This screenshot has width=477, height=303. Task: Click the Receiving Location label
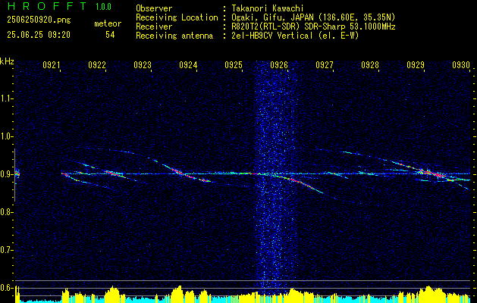point(177,17)
